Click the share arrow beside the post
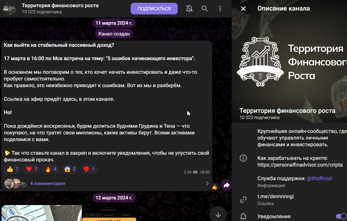This screenshot has height=221, width=347. (226, 185)
